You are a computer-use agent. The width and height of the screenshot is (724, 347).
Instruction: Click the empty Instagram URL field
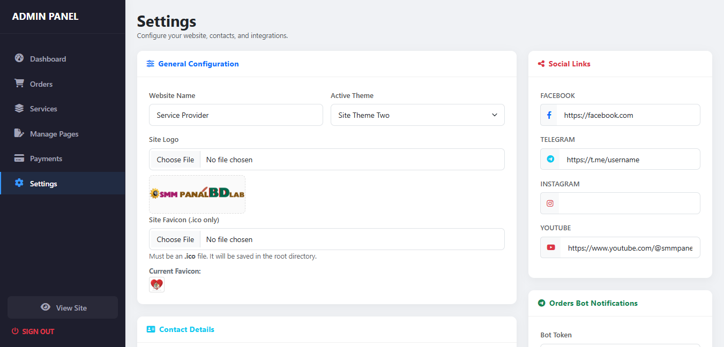click(x=629, y=203)
